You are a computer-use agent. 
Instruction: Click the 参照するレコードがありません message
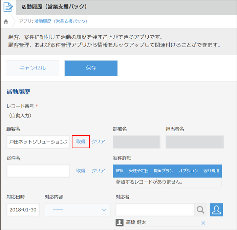(x=149, y=182)
